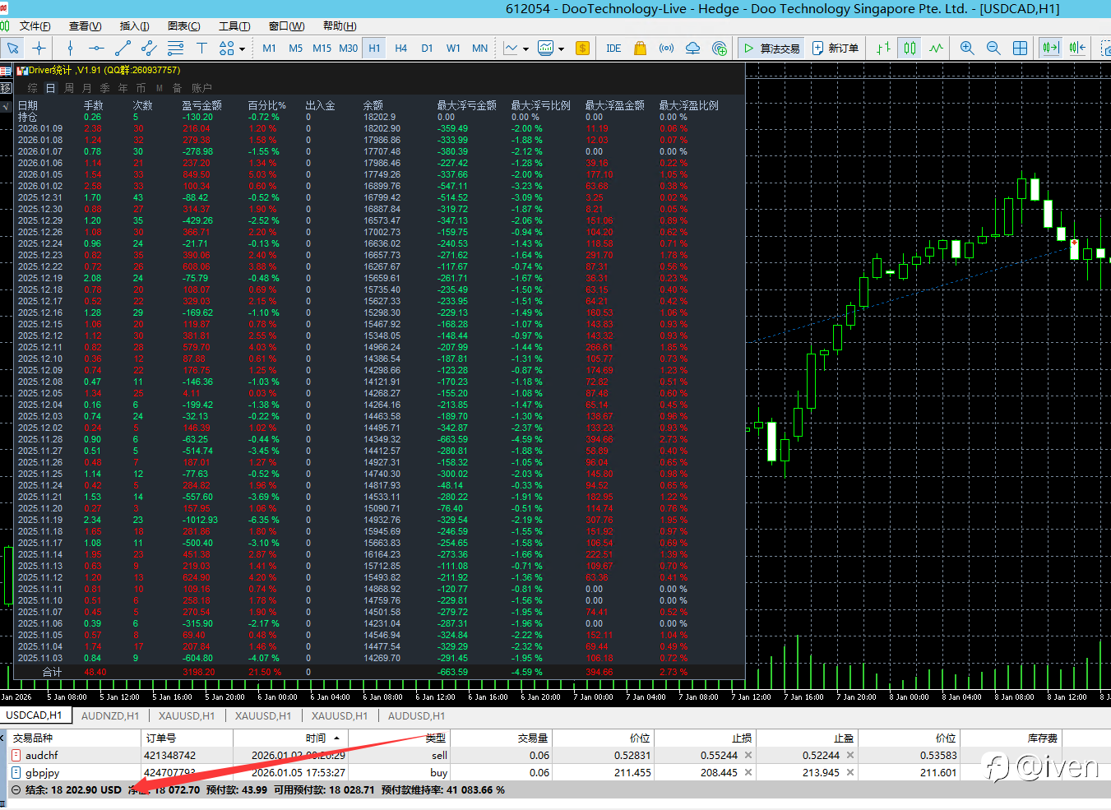Open the chart type line dropdown
This screenshot has height=810, width=1111.
[x=516, y=48]
